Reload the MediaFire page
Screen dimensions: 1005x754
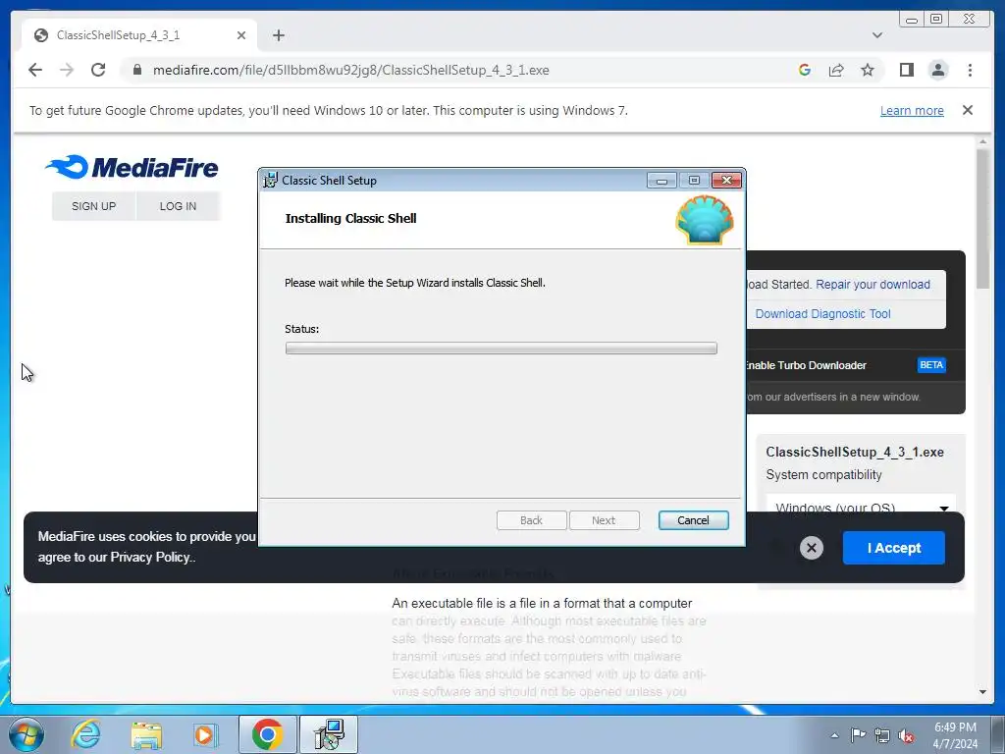tap(98, 70)
